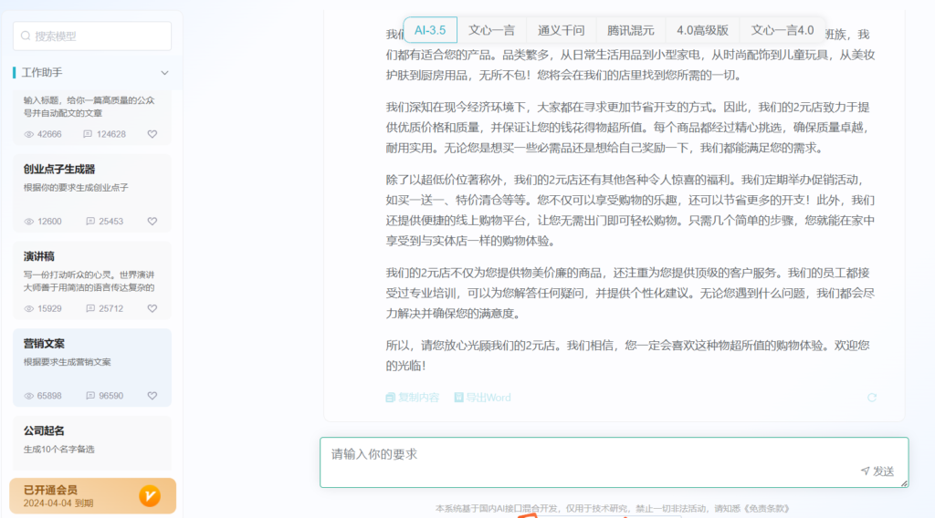Click the search magnifier icon in model search

(x=26, y=36)
